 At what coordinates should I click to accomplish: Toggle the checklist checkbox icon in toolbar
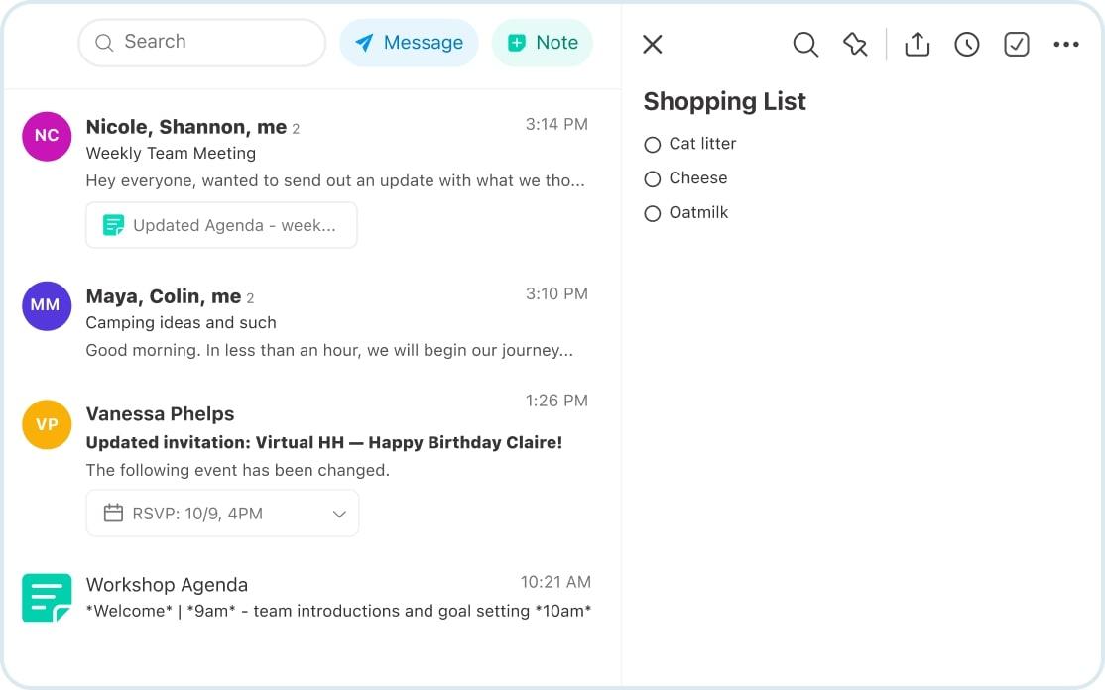tap(1017, 44)
